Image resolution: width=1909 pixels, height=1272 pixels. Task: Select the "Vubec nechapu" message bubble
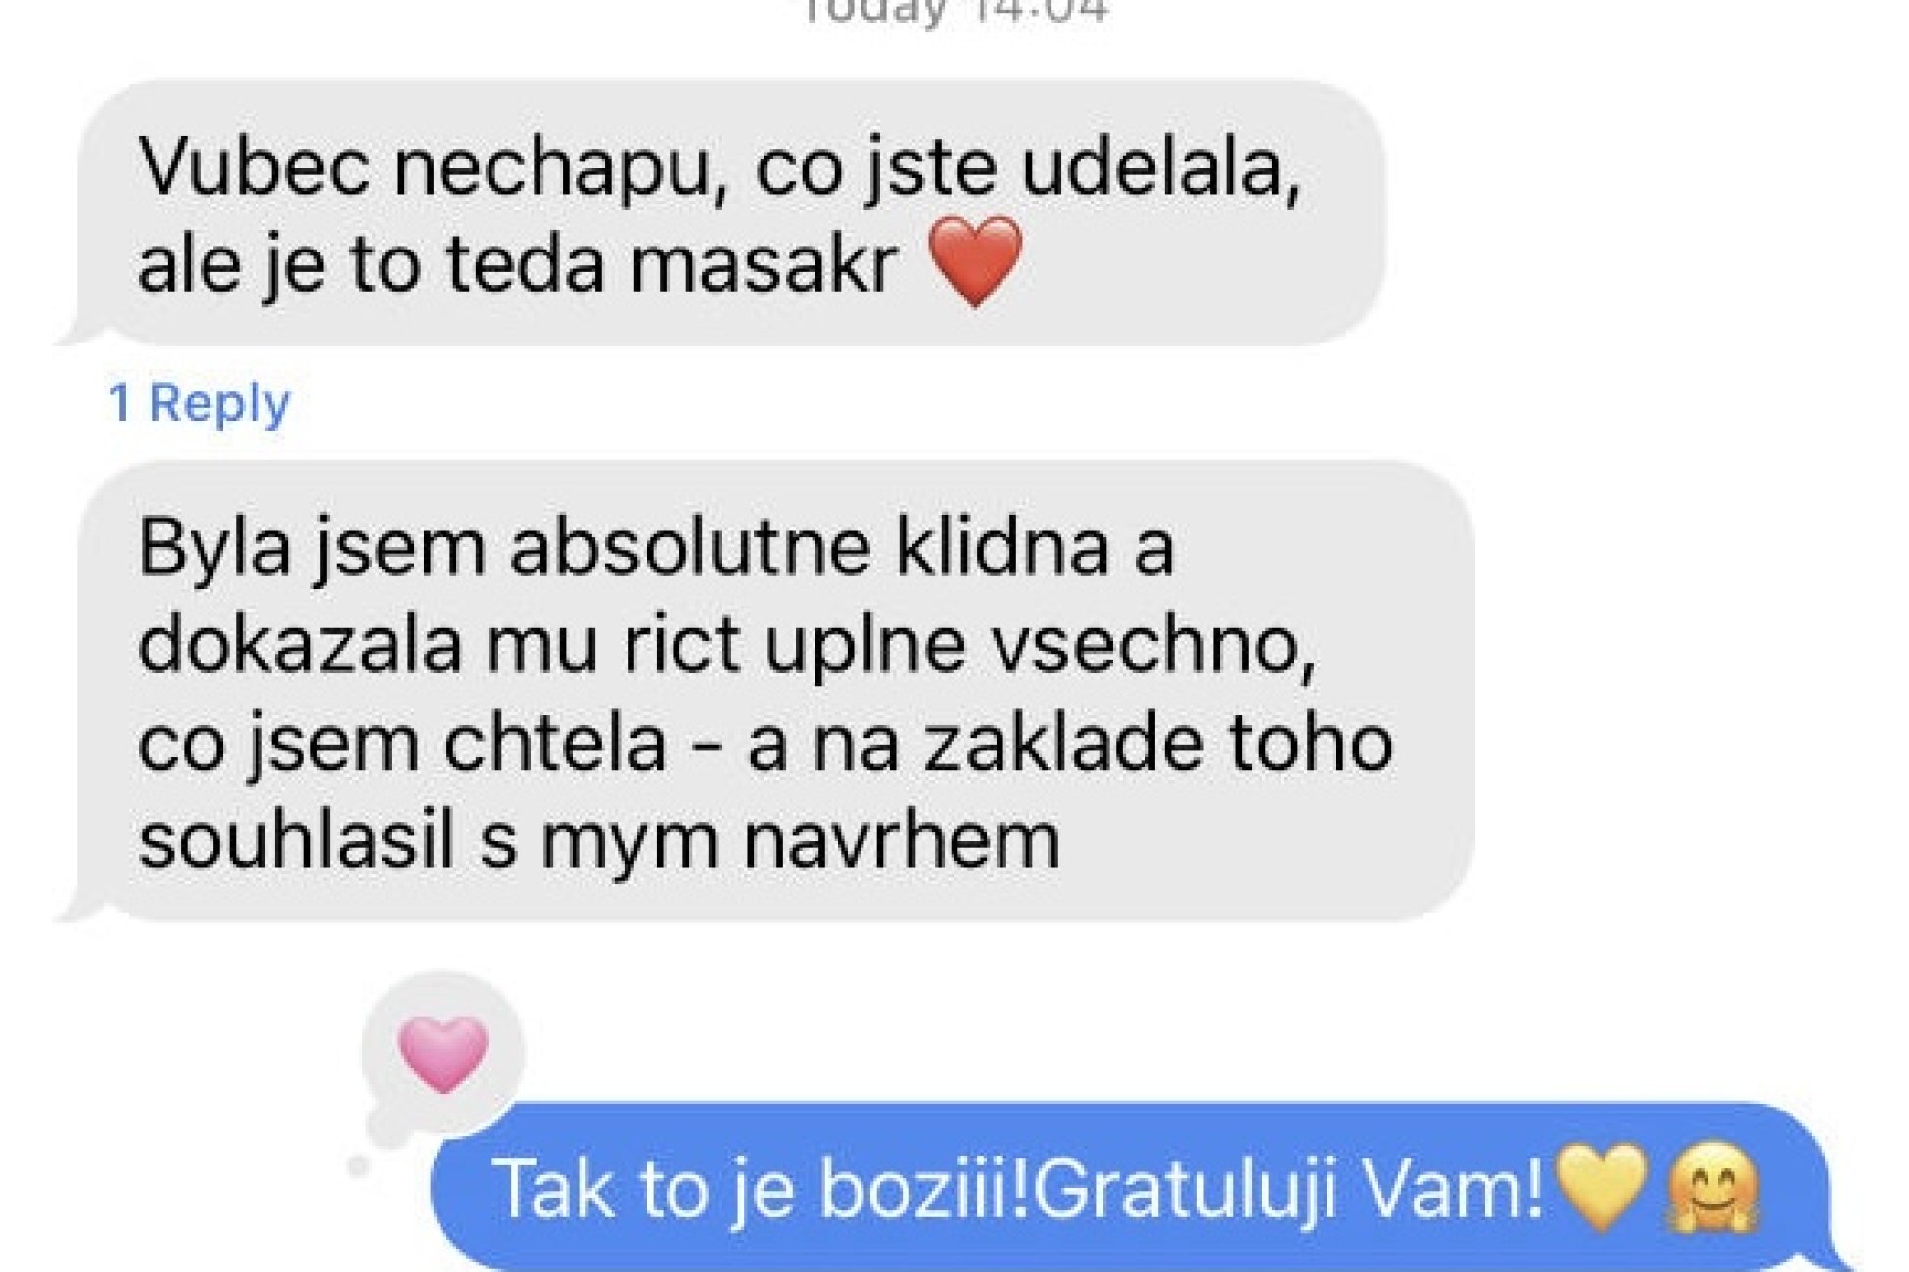tap(729, 213)
